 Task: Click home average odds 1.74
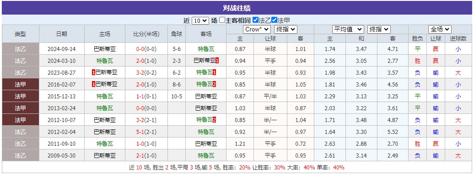[x=330, y=49]
